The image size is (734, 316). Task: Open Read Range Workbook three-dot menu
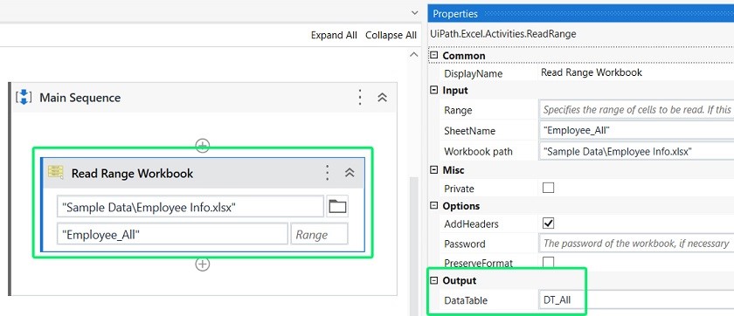point(328,173)
